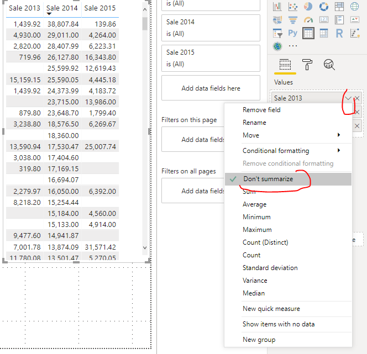The width and height of the screenshot is (367, 354).
Task: Click the cell value 31,571.42
Action: click(101, 247)
